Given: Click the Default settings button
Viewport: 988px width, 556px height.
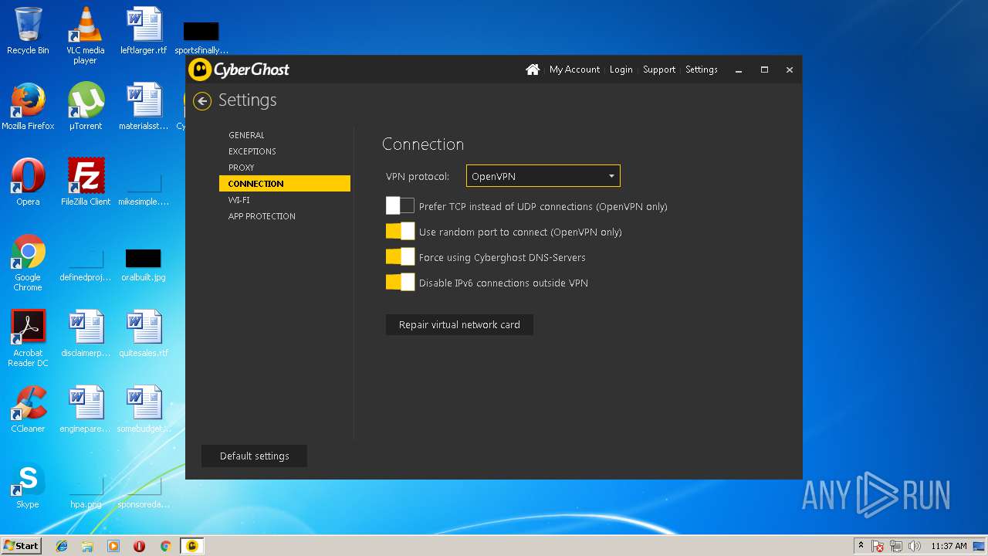Looking at the screenshot, I should coord(254,456).
